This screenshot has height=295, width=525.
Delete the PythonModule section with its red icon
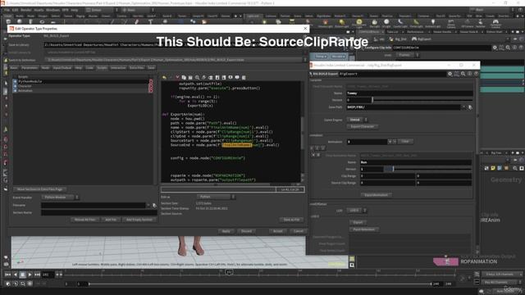tap(151, 81)
